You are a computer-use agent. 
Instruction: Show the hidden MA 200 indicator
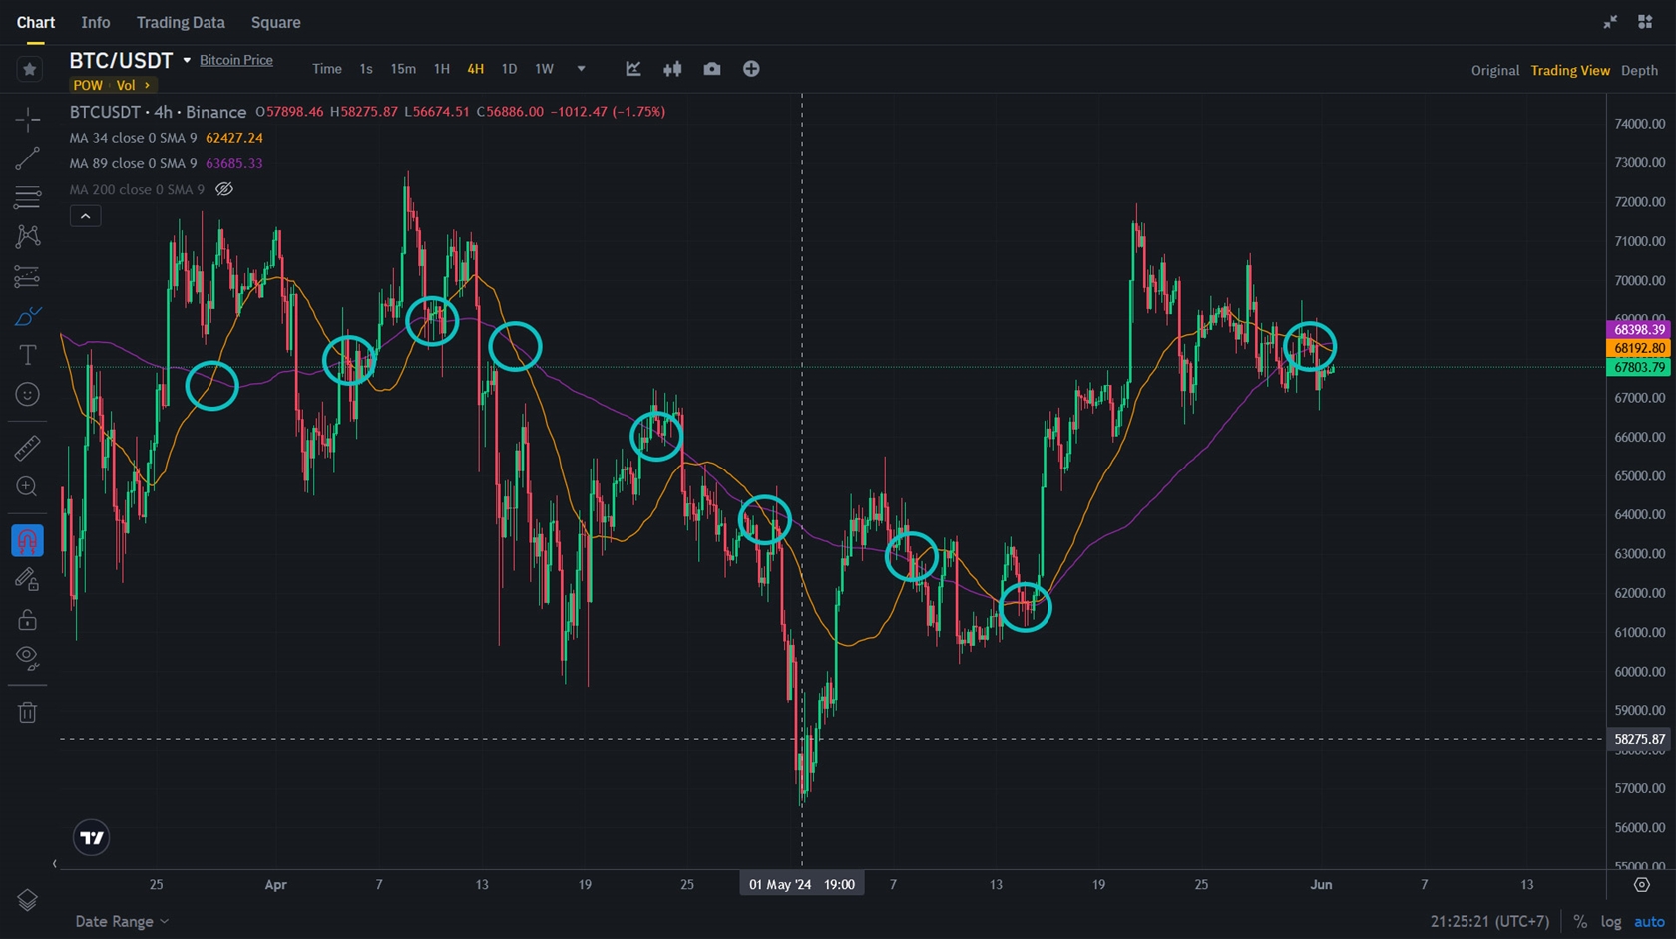224,189
